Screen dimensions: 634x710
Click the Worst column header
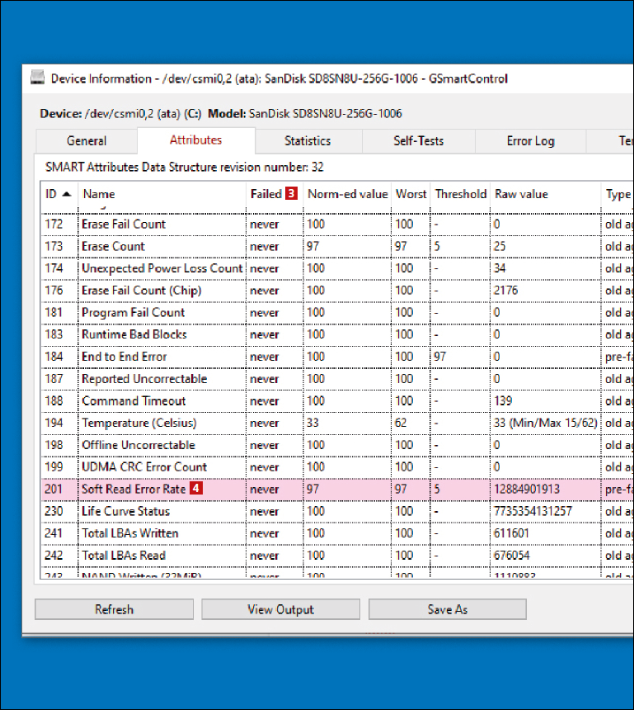pyautogui.click(x=411, y=194)
